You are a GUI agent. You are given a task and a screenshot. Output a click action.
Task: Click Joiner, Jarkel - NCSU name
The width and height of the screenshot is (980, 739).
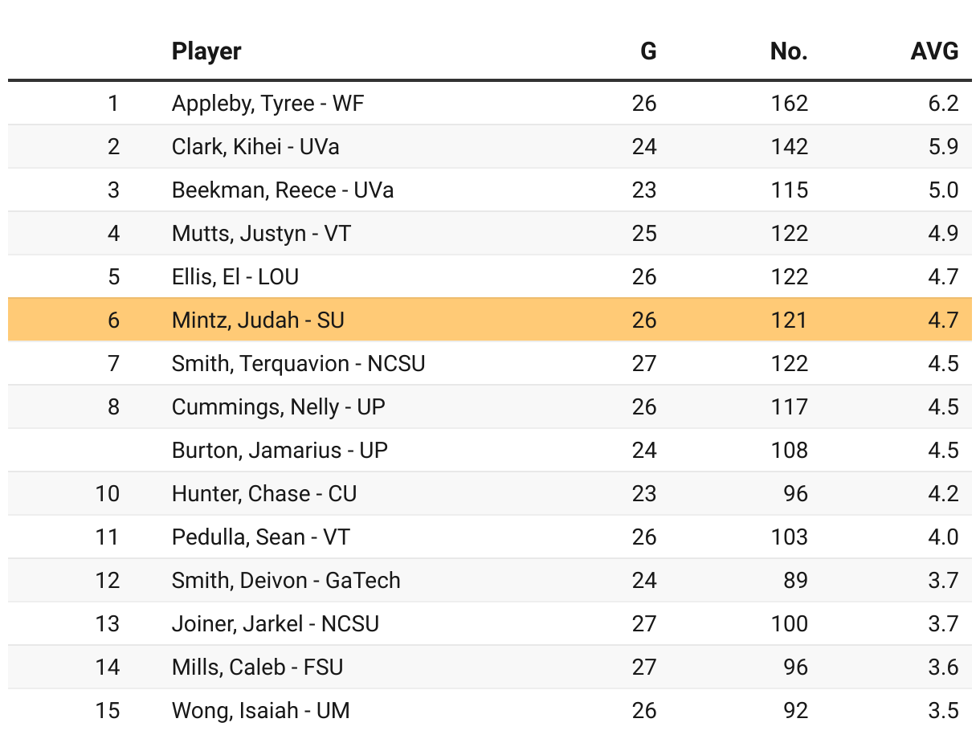(276, 624)
